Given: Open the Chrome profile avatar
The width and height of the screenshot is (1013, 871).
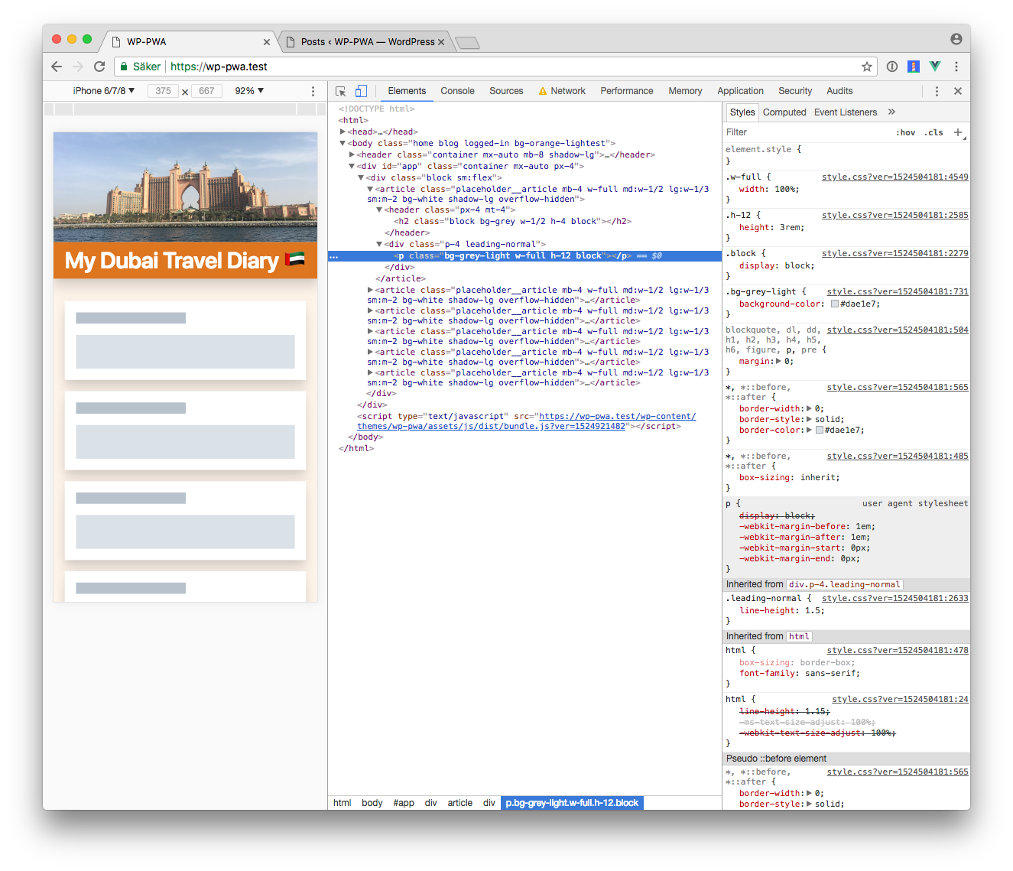Looking at the screenshot, I should point(956,39).
